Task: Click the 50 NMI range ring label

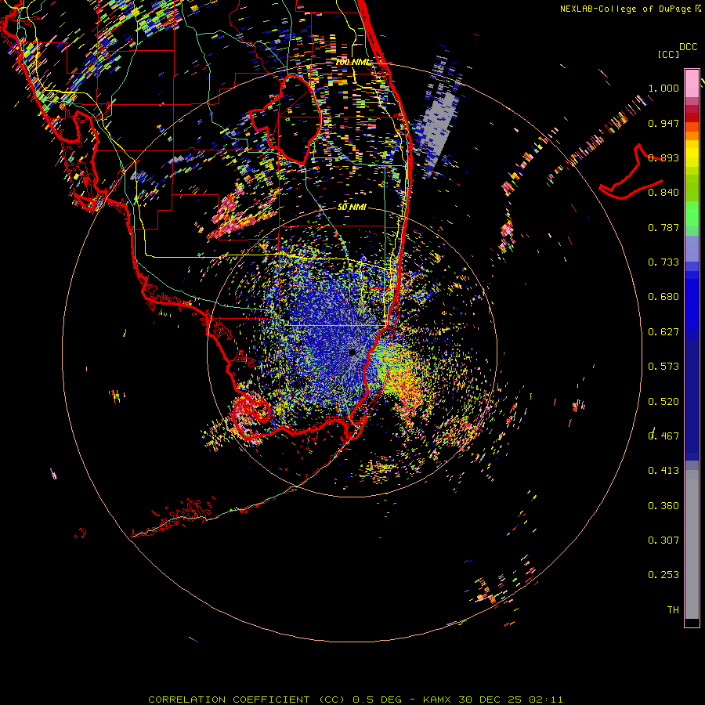Action: pyautogui.click(x=352, y=208)
